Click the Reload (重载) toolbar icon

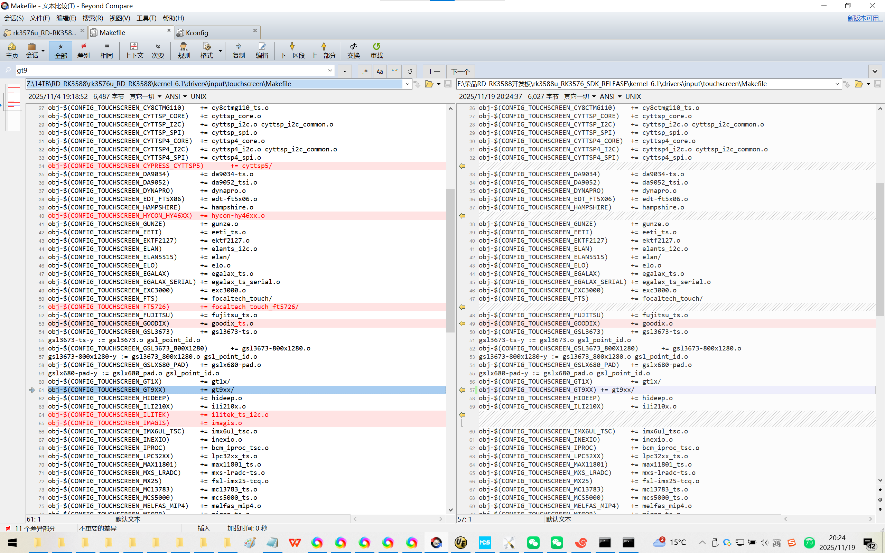coord(376,50)
